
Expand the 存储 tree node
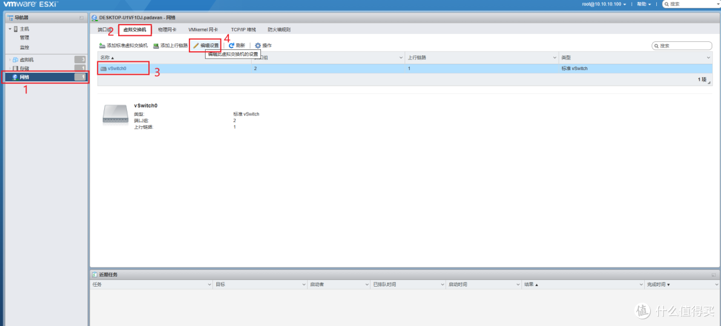click(10, 69)
